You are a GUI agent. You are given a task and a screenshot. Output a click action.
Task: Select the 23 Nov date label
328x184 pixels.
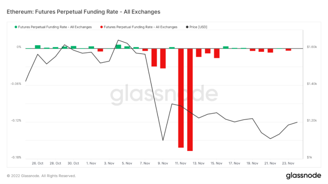pyautogui.click(x=288, y=163)
